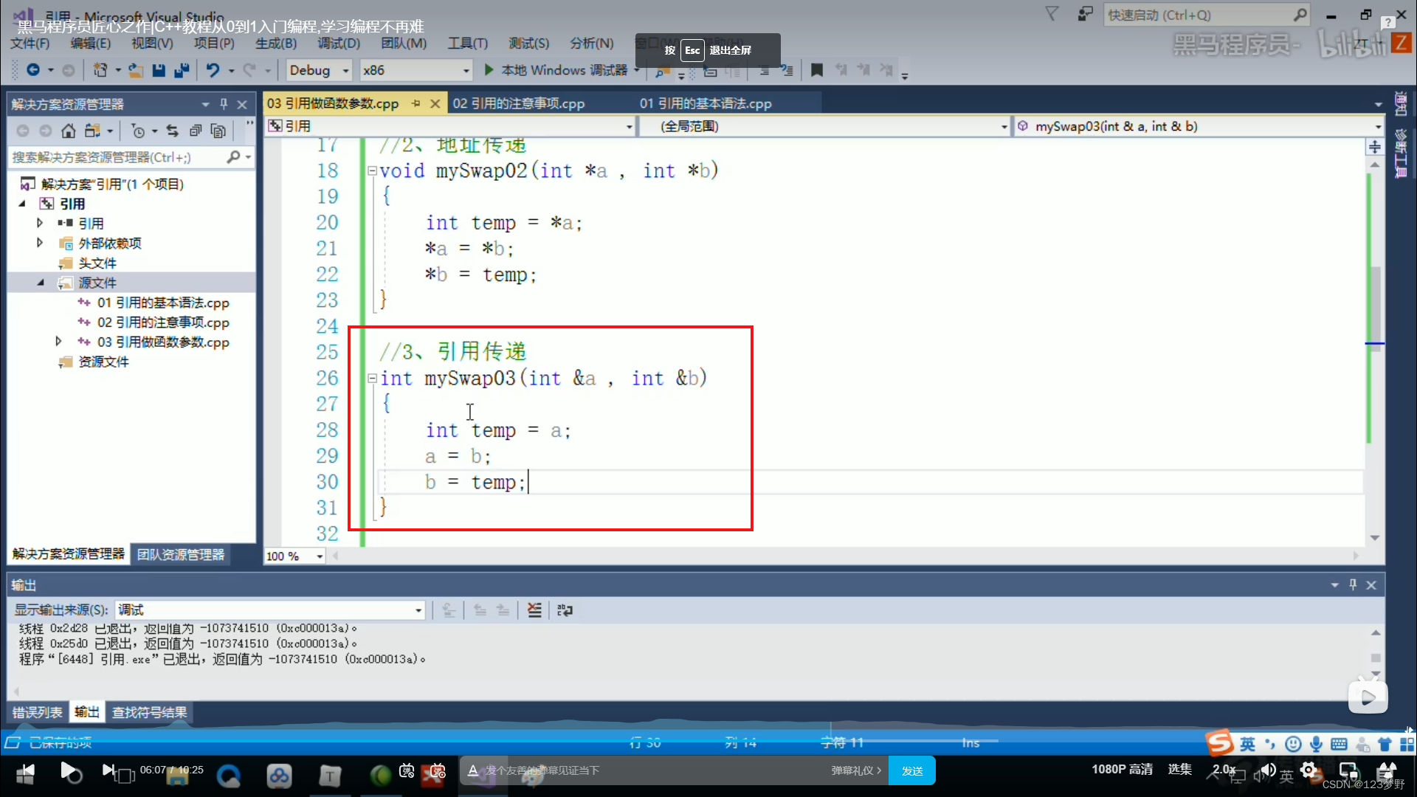Open the notifications filter funnel icon
Viewport: 1417px width, 797px height.
1052,13
